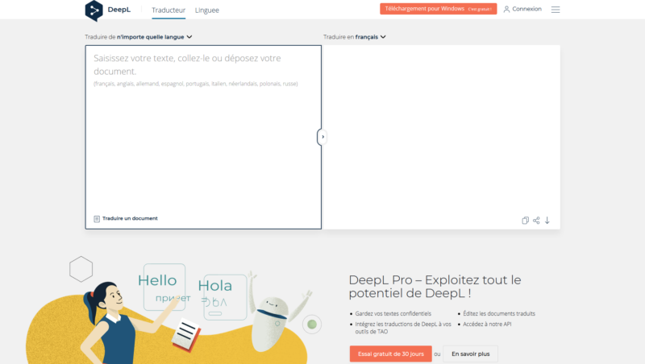Viewport: 645px width, 364px height.
Task: Click the En savoir plus button
Action: pyautogui.click(x=470, y=354)
